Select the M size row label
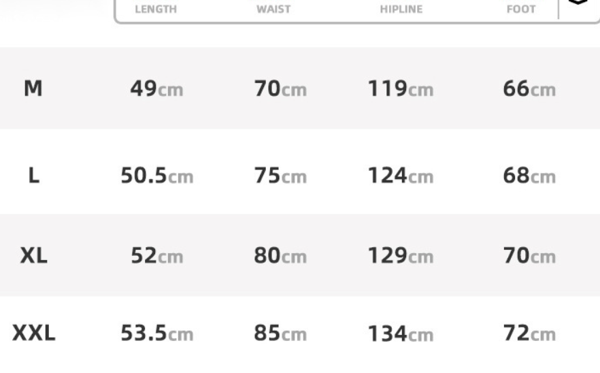The image size is (600, 373). 33,88
